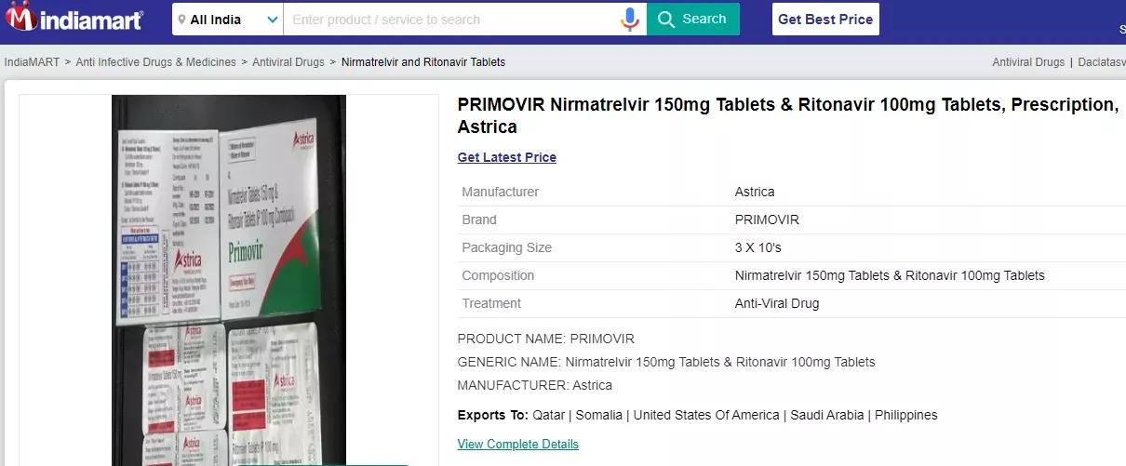Click the Composition value text

(x=889, y=275)
